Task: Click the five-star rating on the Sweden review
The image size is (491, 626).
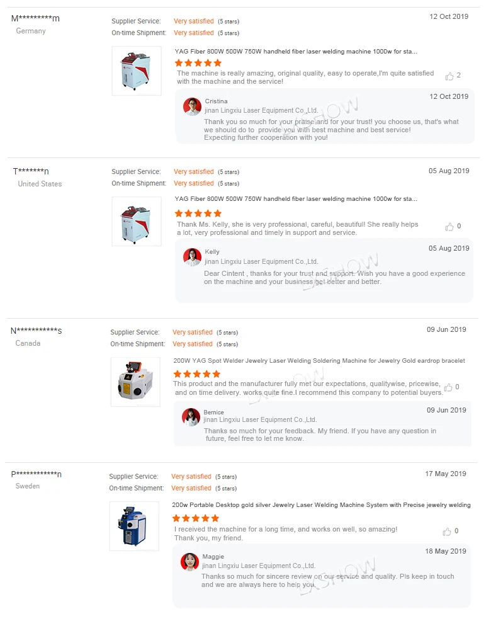Action: pyautogui.click(x=195, y=518)
